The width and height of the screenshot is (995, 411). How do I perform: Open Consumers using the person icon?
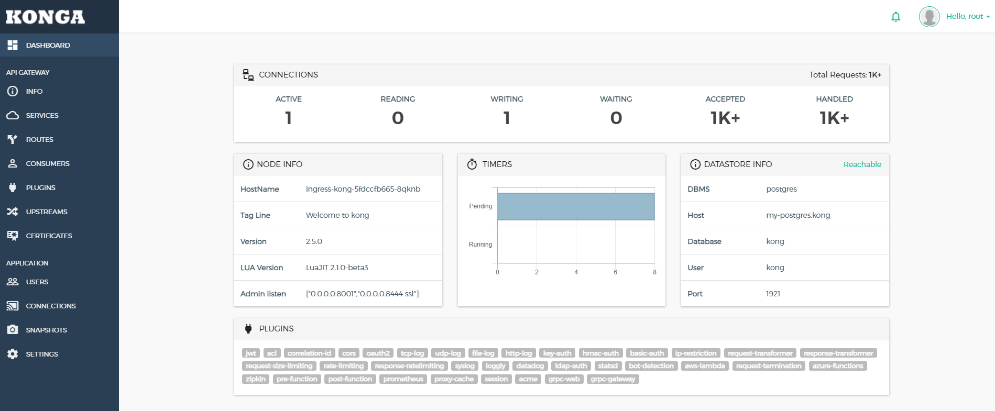click(13, 163)
